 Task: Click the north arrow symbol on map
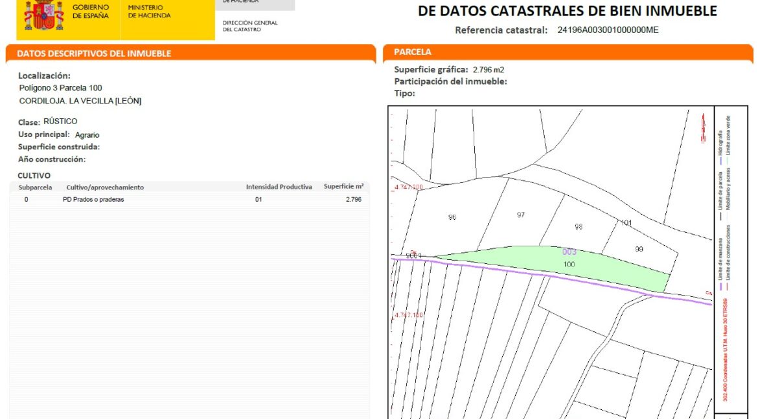tap(703, 128)
